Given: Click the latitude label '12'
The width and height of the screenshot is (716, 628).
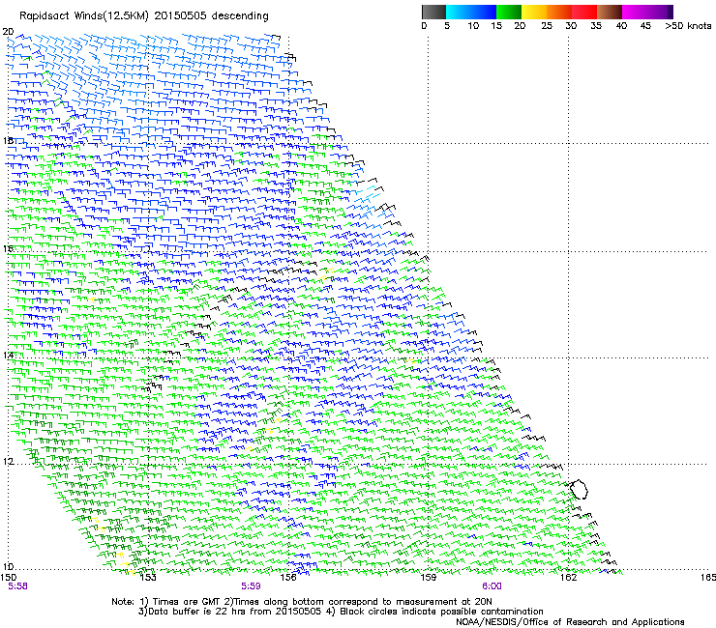Looking at the screenshot, I should [x=8, y=461].
